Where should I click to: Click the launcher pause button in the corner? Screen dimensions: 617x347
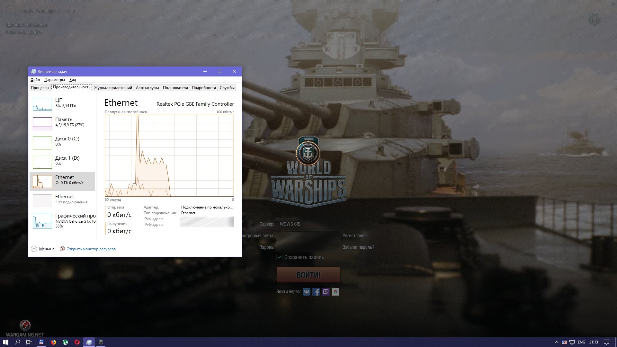coord(594,20)
